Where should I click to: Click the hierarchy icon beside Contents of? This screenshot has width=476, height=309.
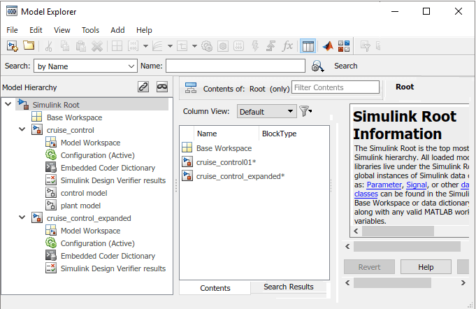coord(191,88)
